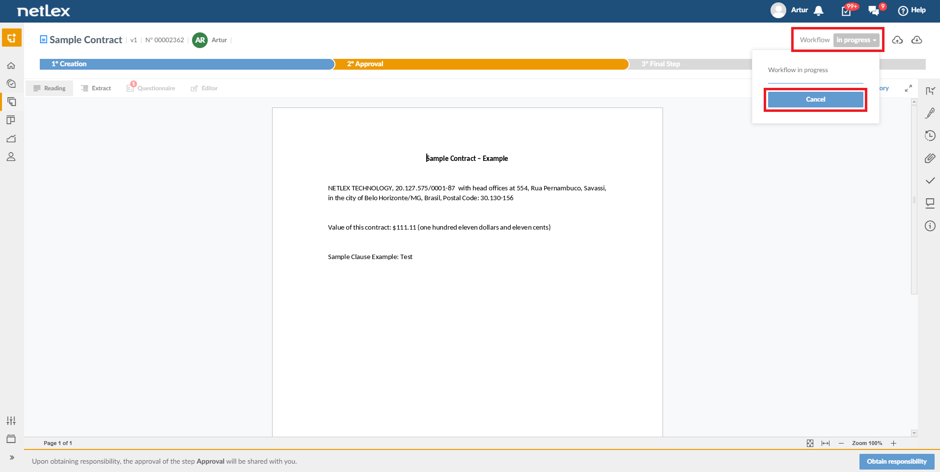This screenshot has height=472, width=940.
Task: Select the 3° Final Step workflow stage
Action: point(661,64)
